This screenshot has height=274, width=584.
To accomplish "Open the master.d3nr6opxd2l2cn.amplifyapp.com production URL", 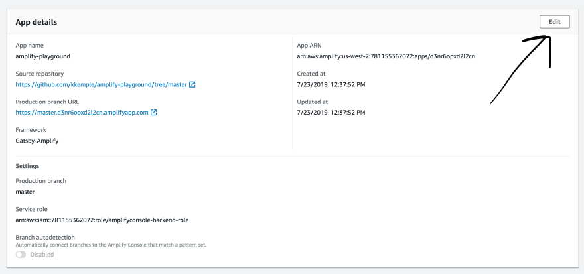I will (82, 112).
